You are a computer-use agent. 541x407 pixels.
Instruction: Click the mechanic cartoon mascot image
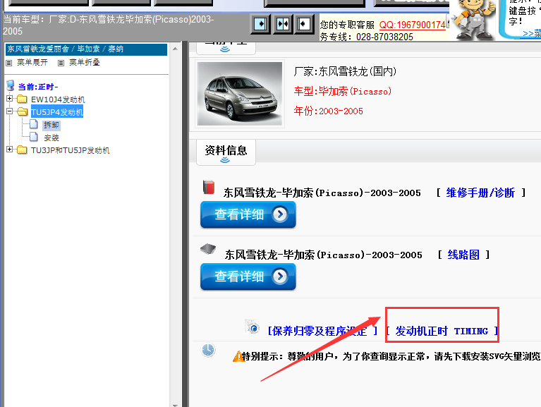click(473, 20)
